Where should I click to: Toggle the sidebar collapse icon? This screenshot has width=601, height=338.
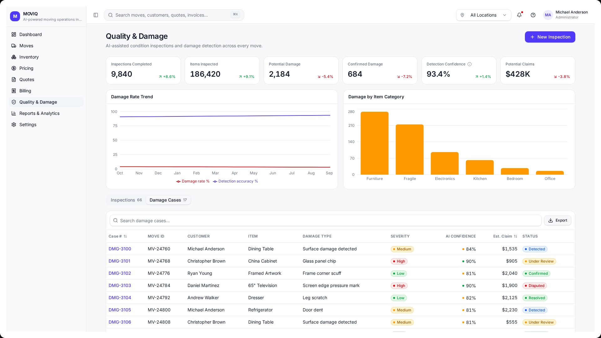(96, 15)
